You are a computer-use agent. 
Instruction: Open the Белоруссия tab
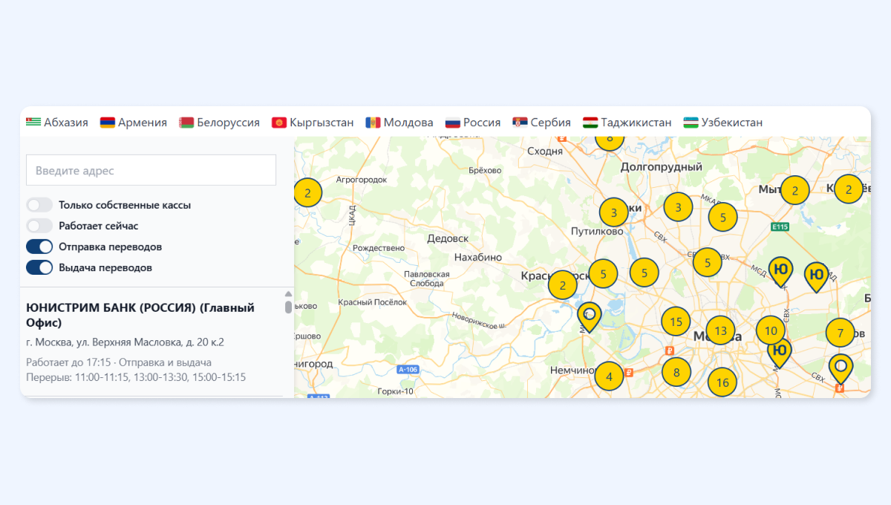point(220,123)
